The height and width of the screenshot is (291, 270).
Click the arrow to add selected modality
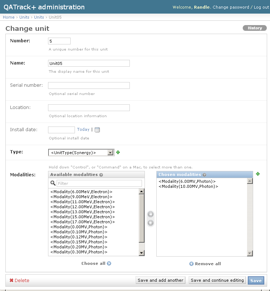click(151, 214)
